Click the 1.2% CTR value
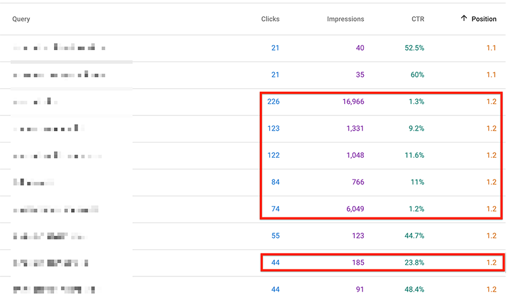 pyautogui.click(x=417, y=209)
